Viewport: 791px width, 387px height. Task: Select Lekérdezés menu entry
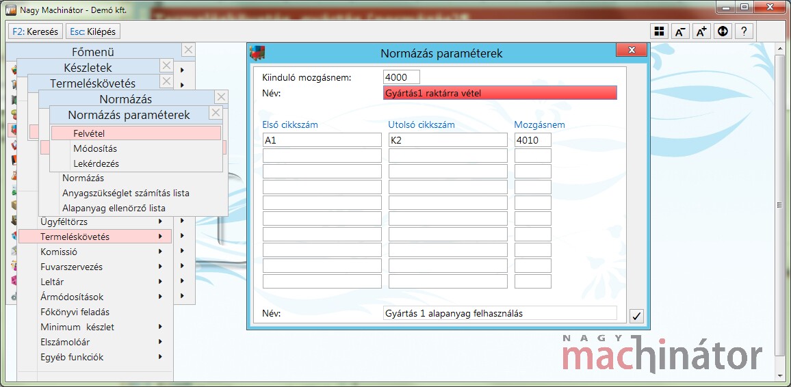coord(136,164)
